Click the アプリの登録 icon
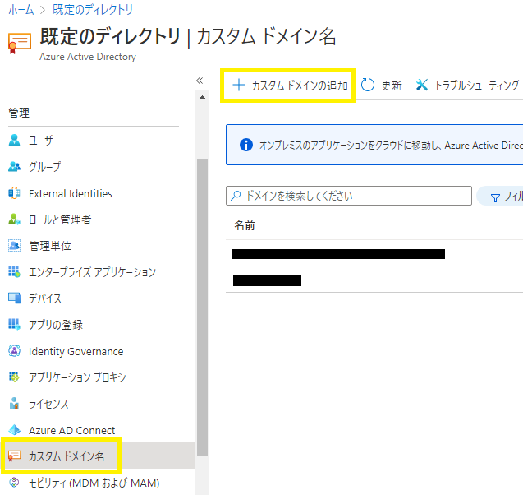 point(14,324)
